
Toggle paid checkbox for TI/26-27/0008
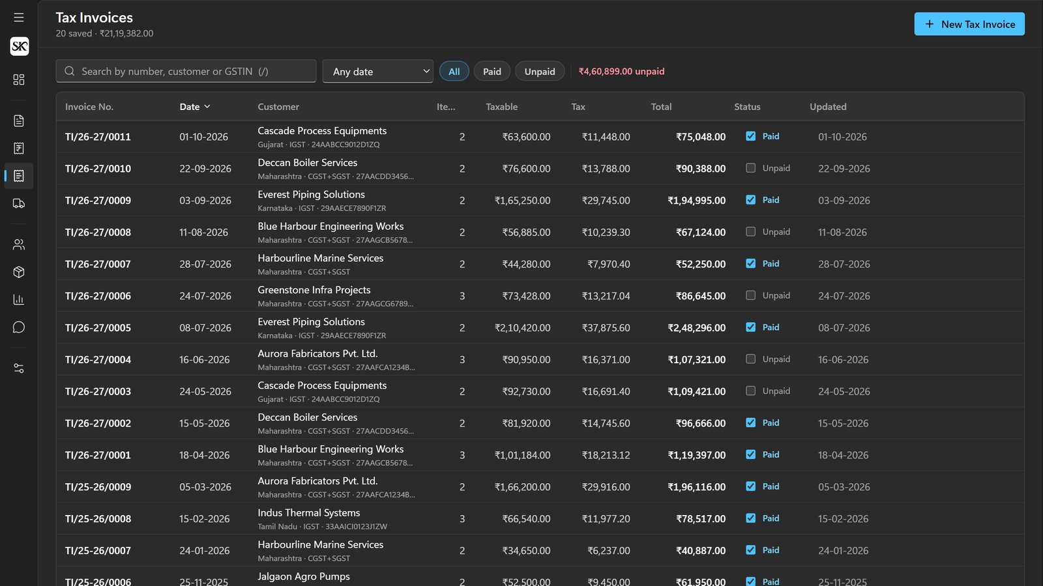pyautogui.click(x=751, y=232)
